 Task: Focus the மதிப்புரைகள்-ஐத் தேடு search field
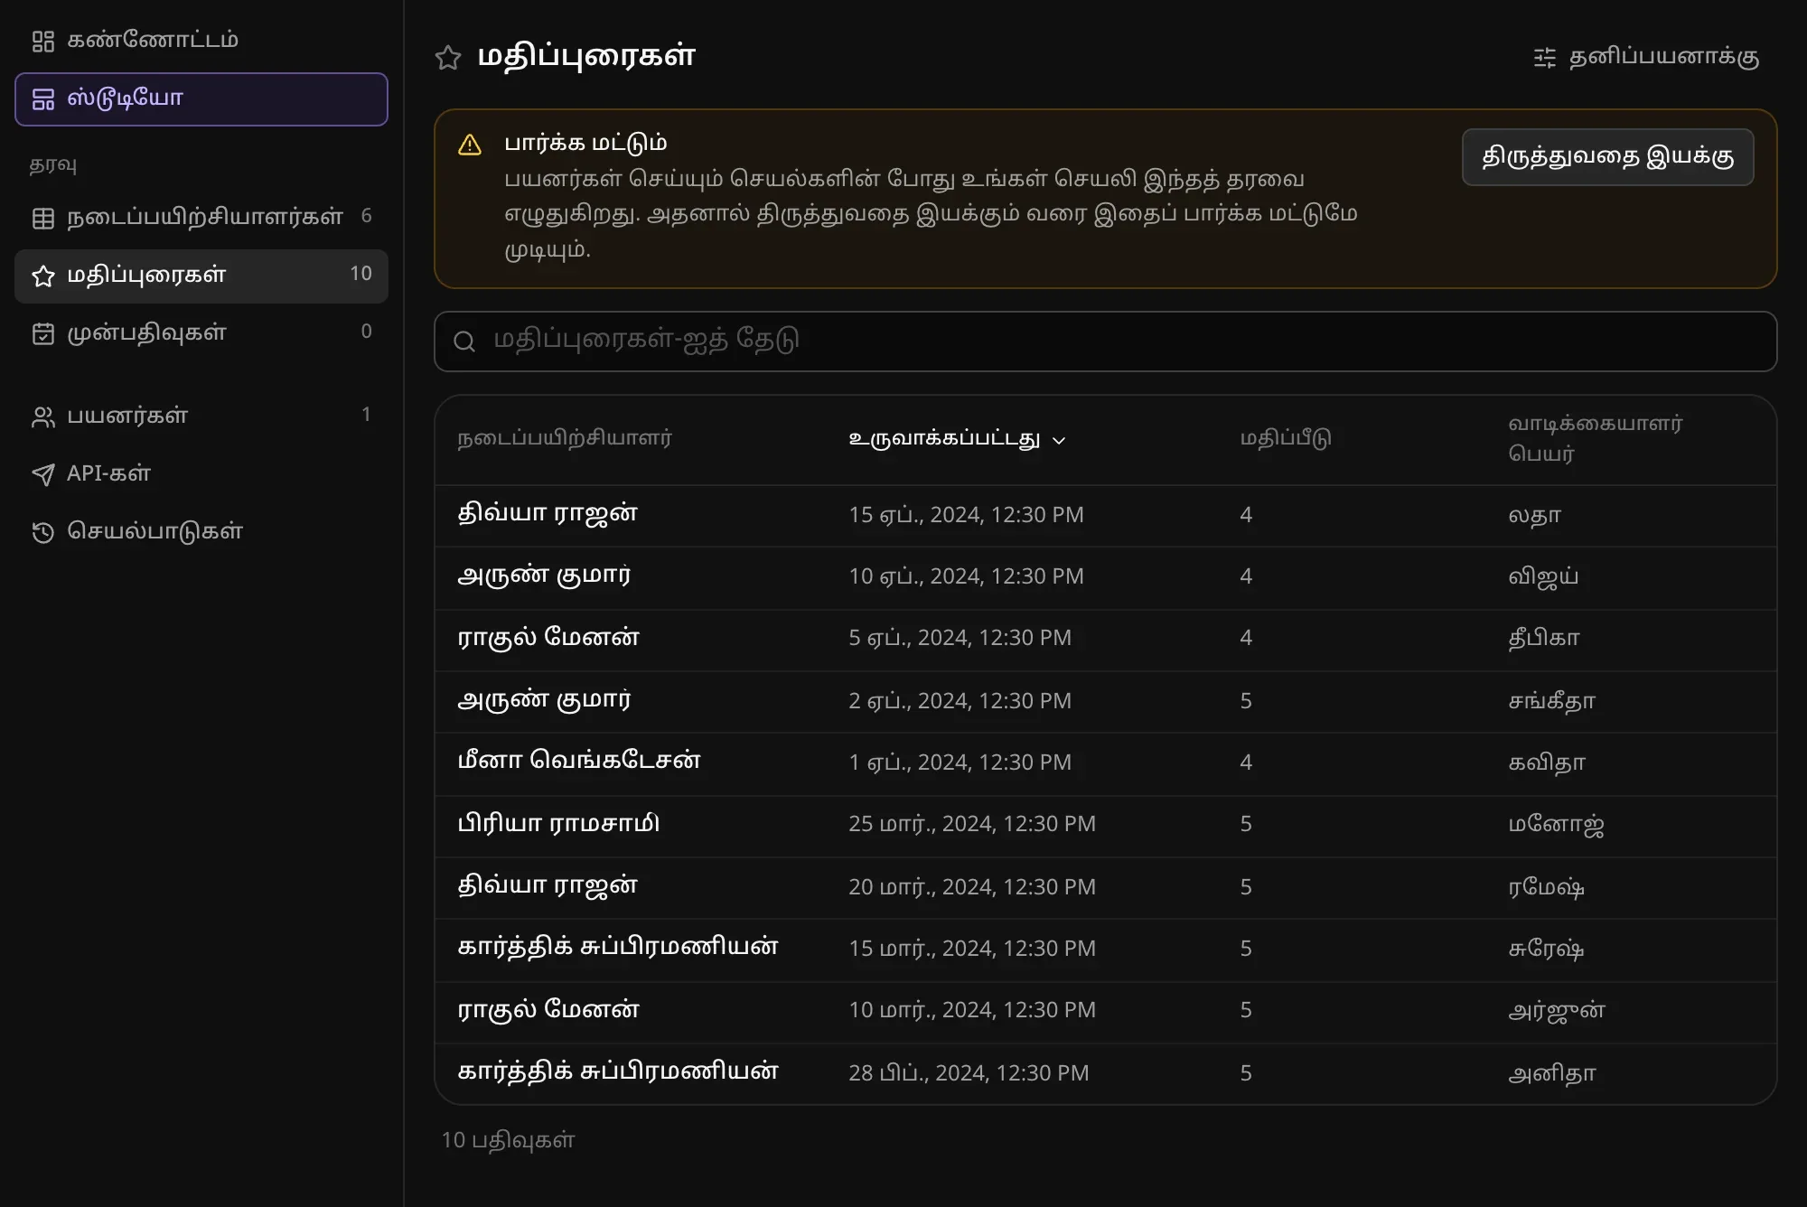coord(1106,342)
